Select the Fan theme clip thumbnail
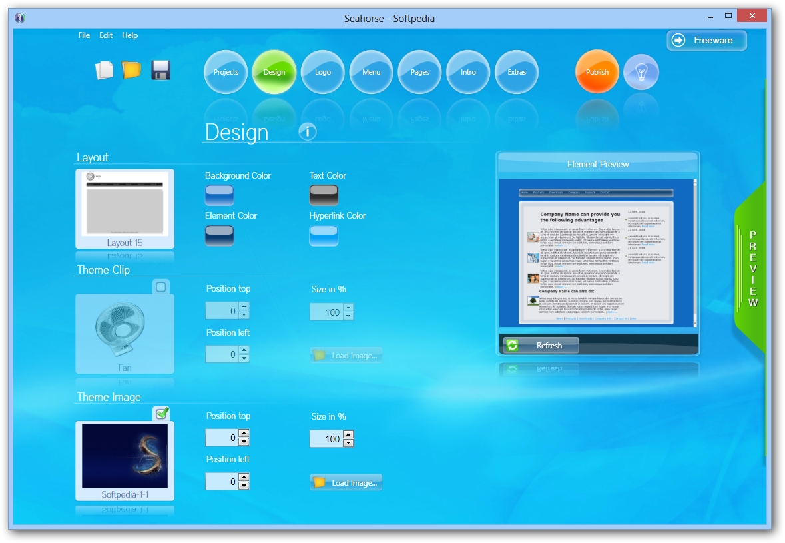Image resolution: width=785 pixels, height=543 pixels. tap(125, 334)
